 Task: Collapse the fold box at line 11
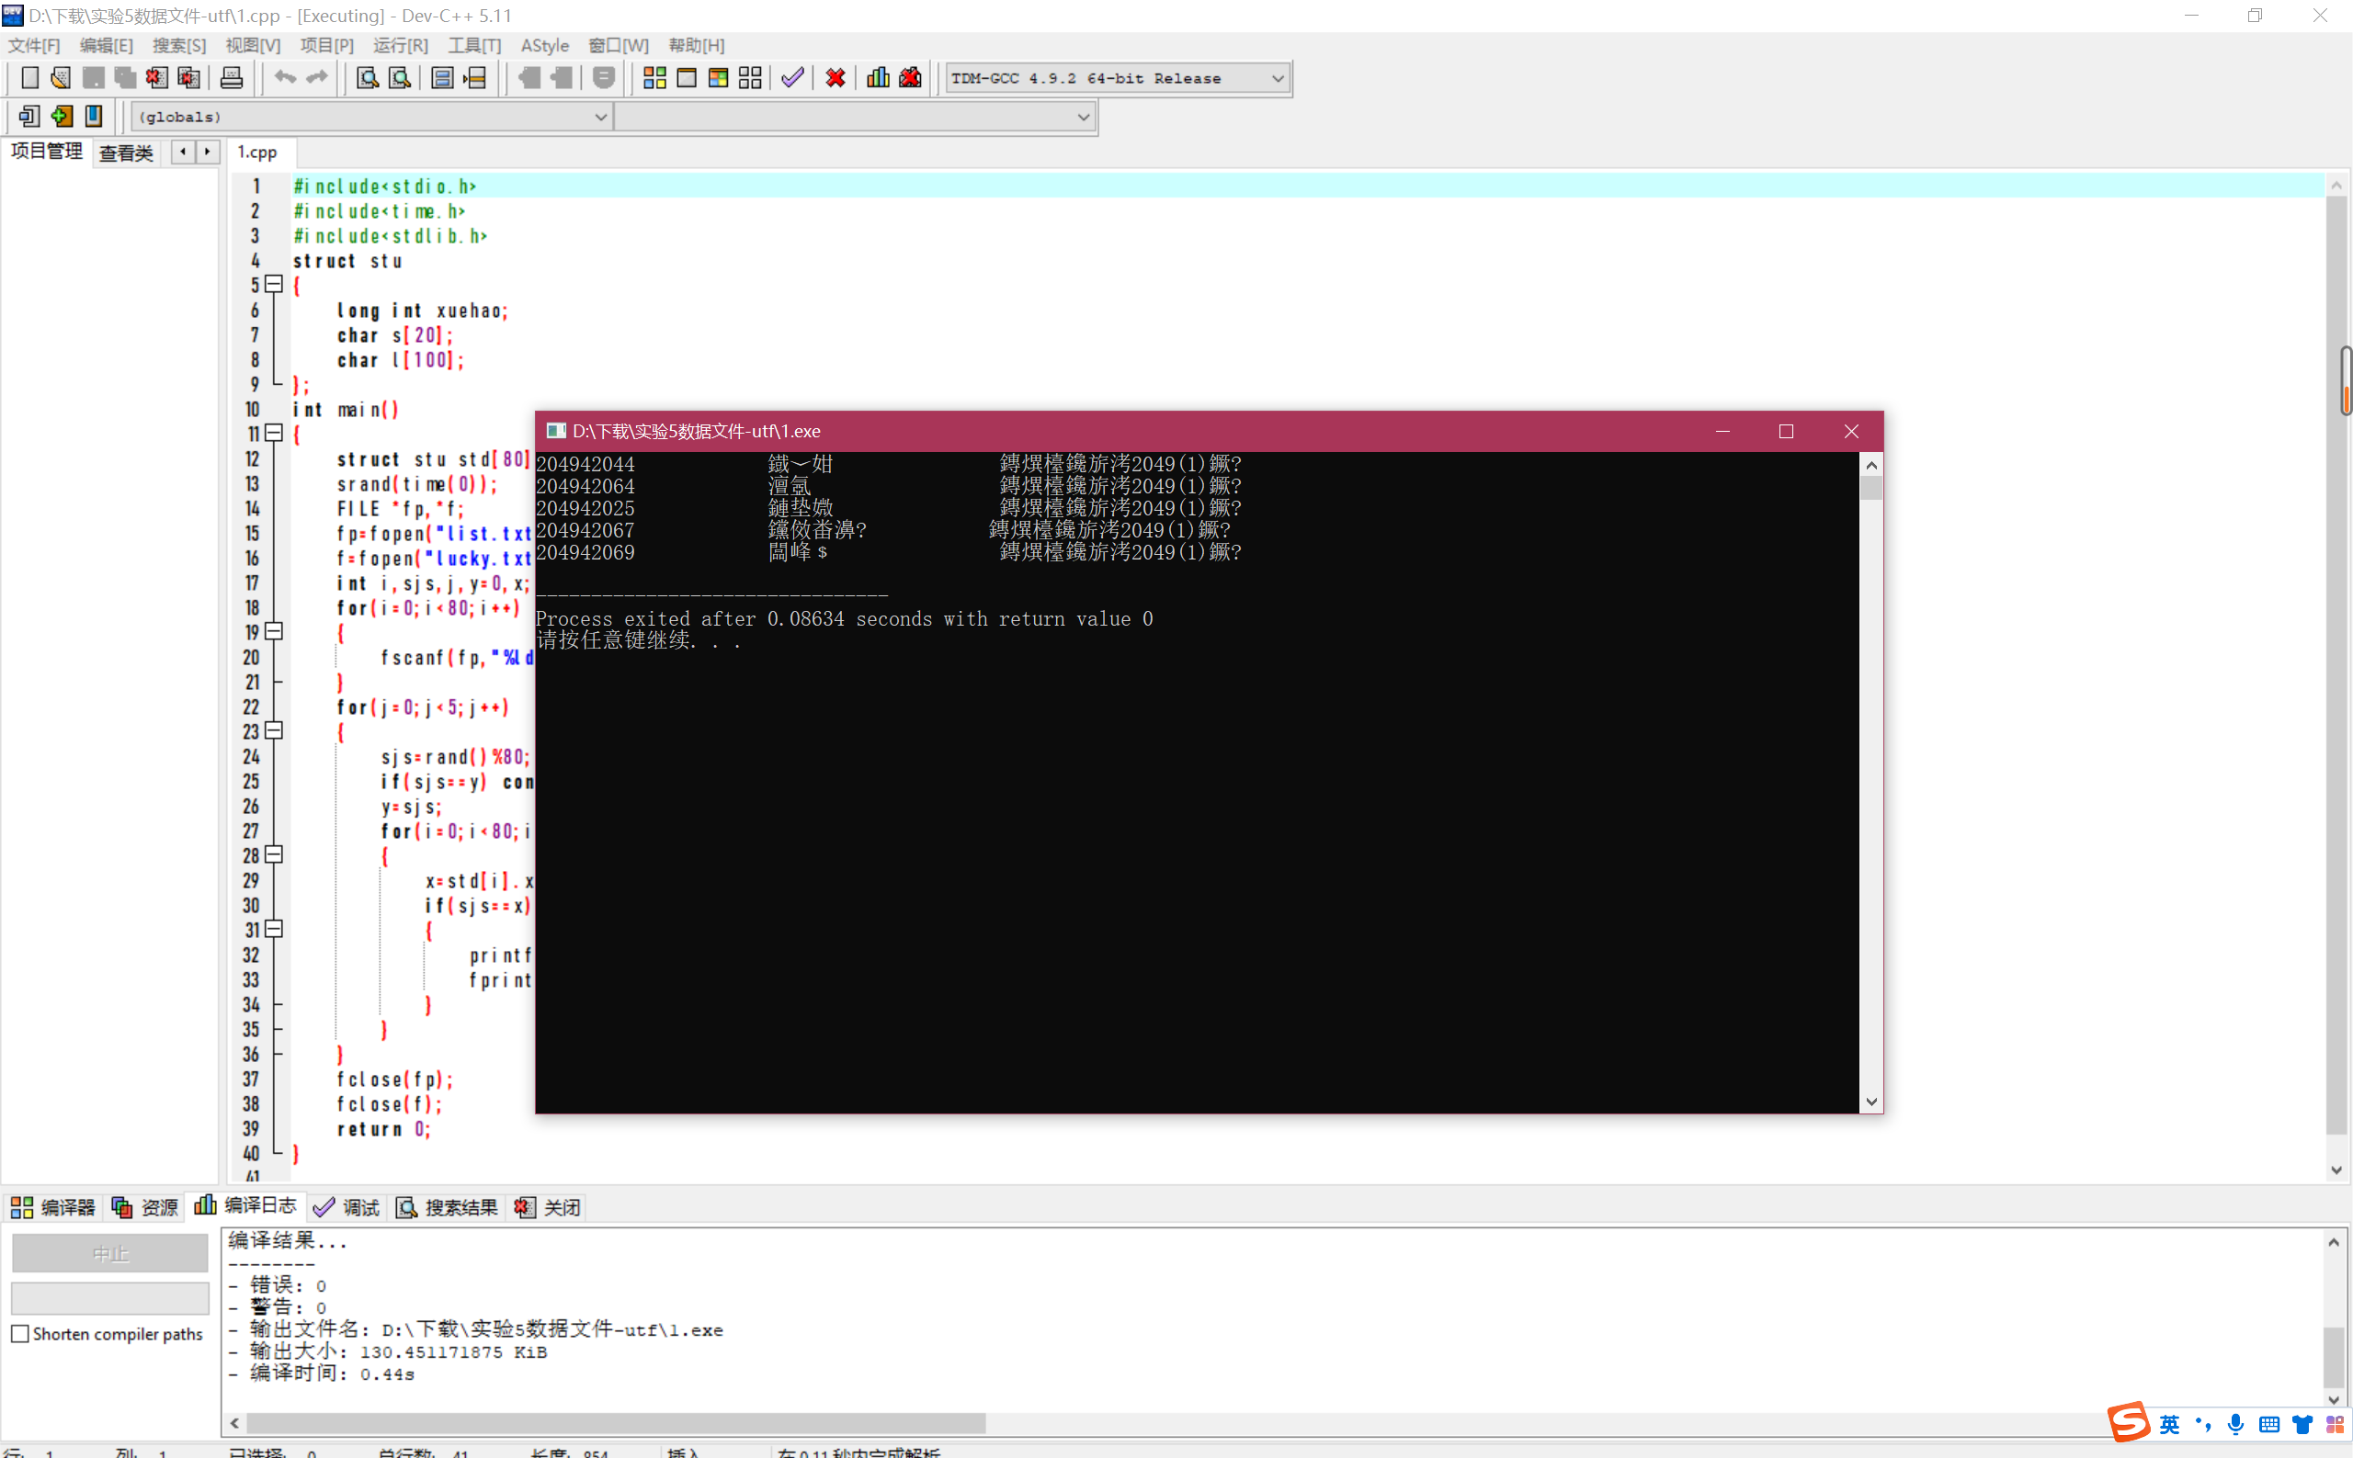click(x=274, y=433)
